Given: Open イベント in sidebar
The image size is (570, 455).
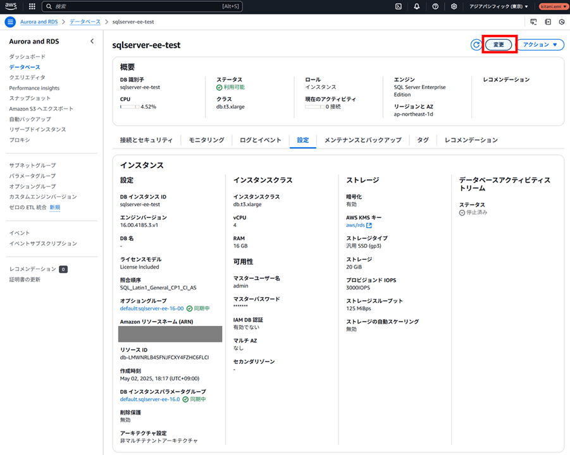Looking at the screenshot, I should point(20,233).
